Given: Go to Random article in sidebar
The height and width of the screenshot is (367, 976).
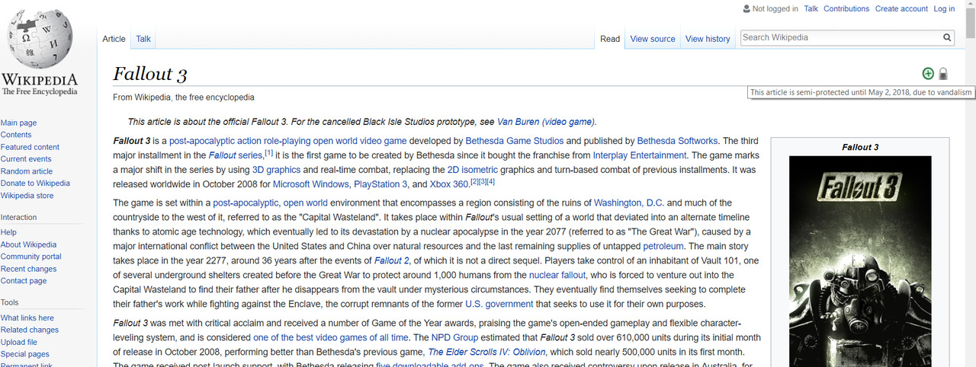Looking at the screenshot, I should click(x=27, y=171).
